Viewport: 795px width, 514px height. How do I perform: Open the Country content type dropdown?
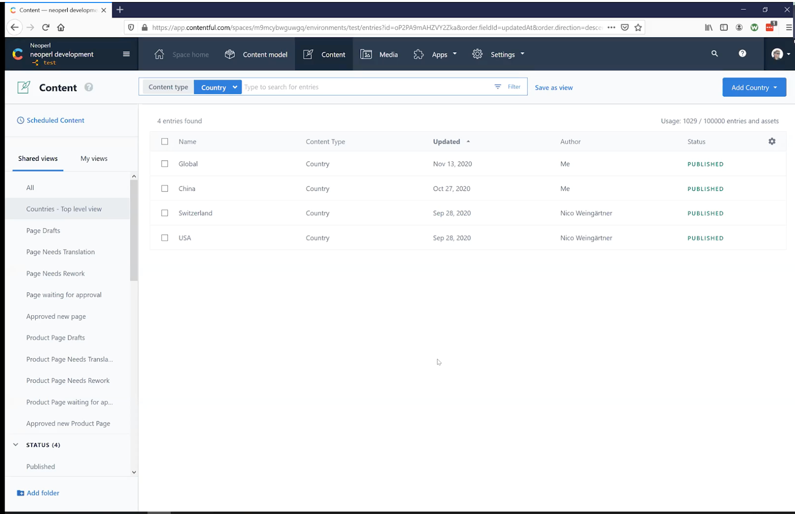[218, 87]
